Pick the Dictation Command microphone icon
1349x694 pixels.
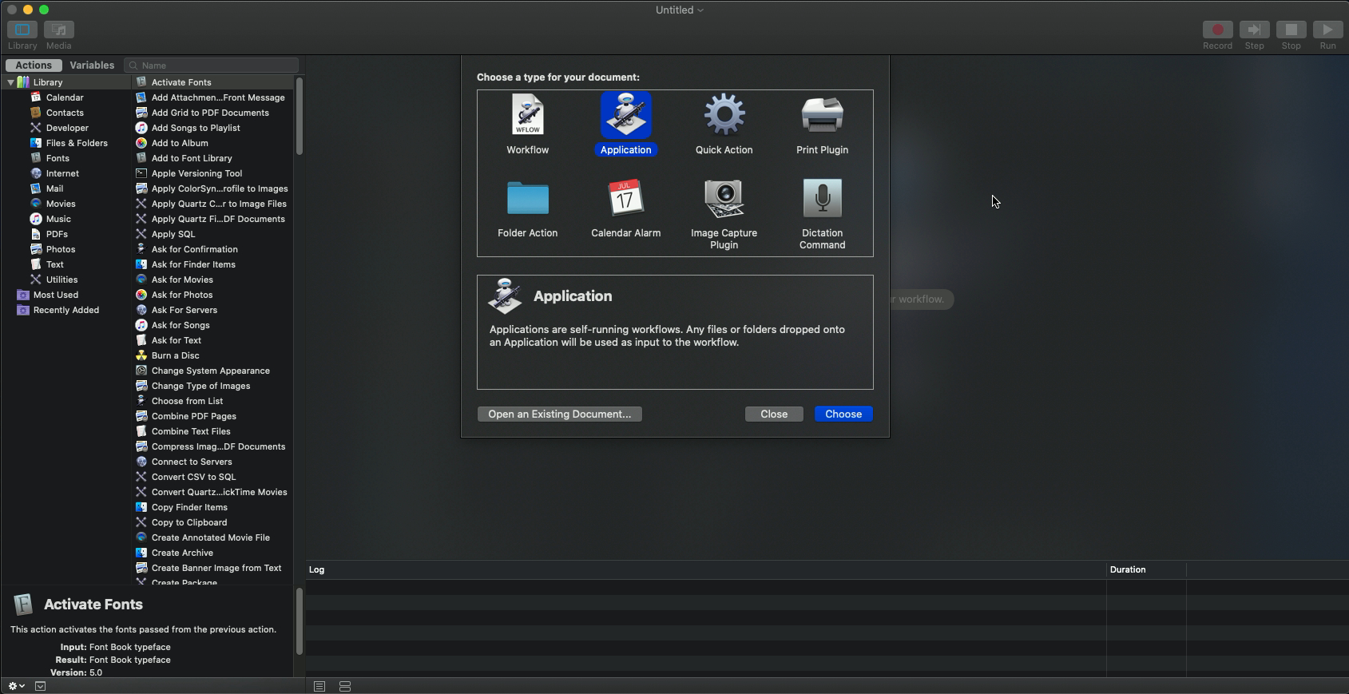point(822,198)
